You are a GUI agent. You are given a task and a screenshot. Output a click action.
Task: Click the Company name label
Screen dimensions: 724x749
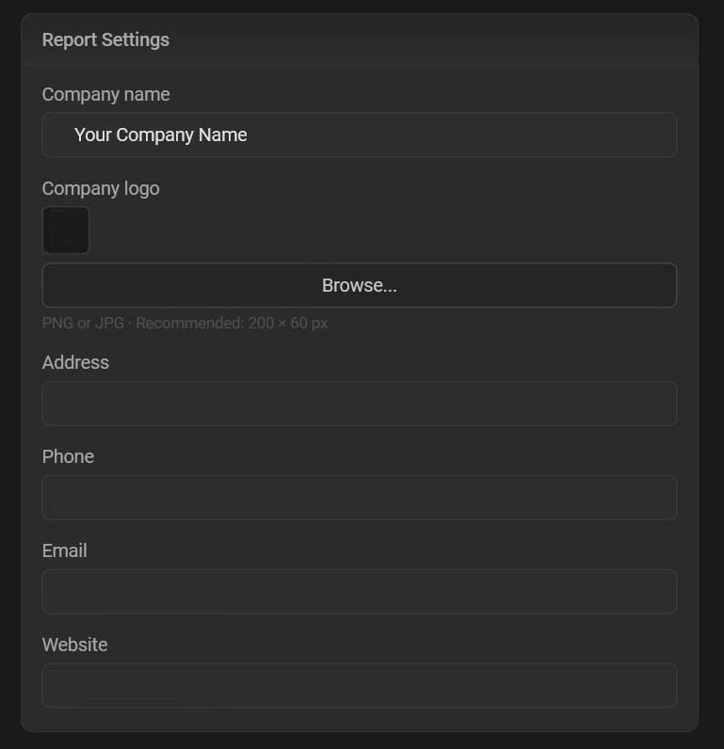106,95
